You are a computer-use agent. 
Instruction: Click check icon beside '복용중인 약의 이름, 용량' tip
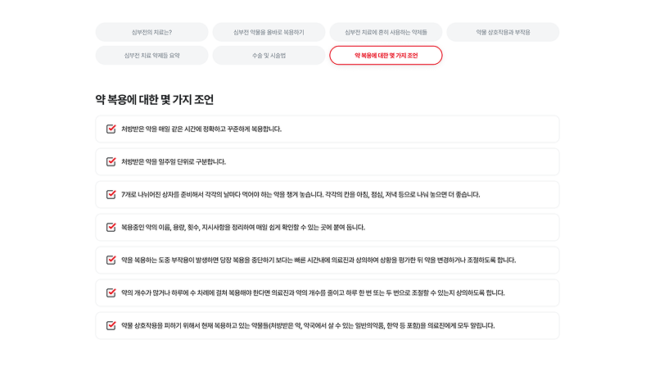[x=111, y=227]
